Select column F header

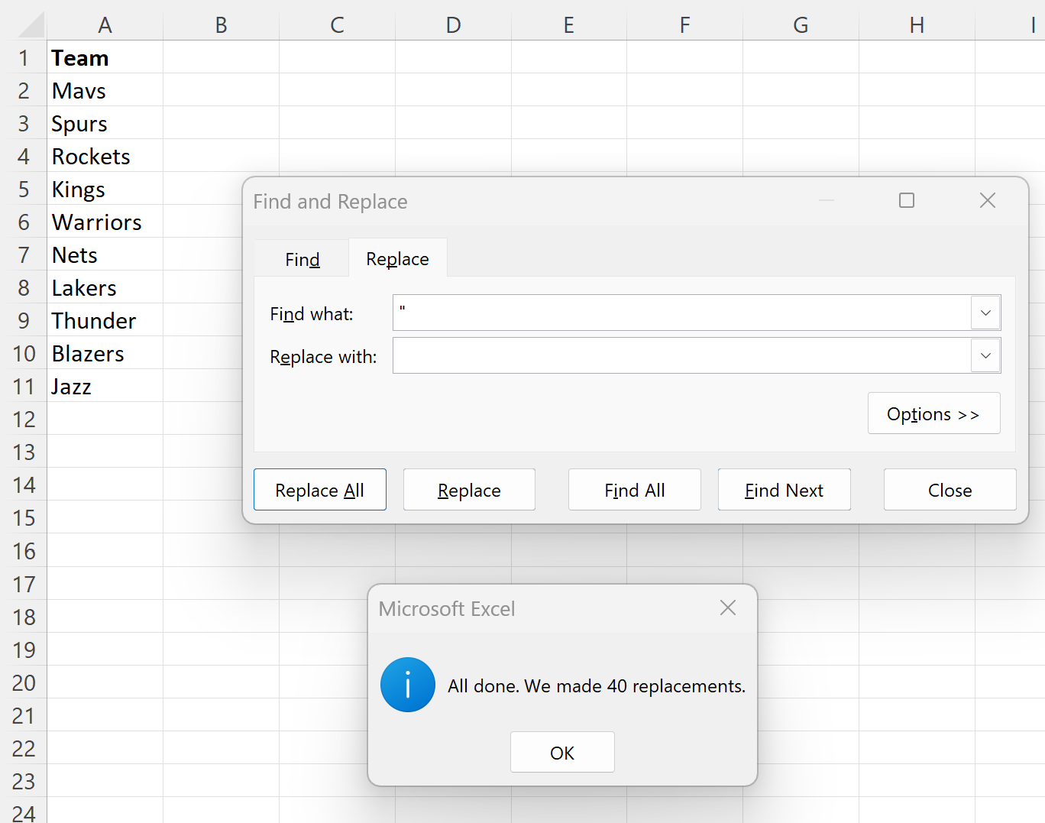click(685, 24)
